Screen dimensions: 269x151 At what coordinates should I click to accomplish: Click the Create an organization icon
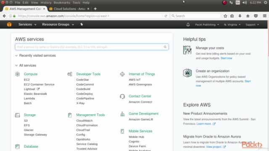tap(187, 73)
